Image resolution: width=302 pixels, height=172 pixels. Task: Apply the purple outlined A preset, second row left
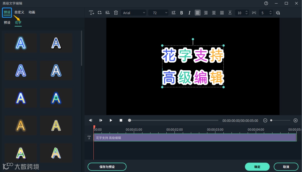(21, 70)
